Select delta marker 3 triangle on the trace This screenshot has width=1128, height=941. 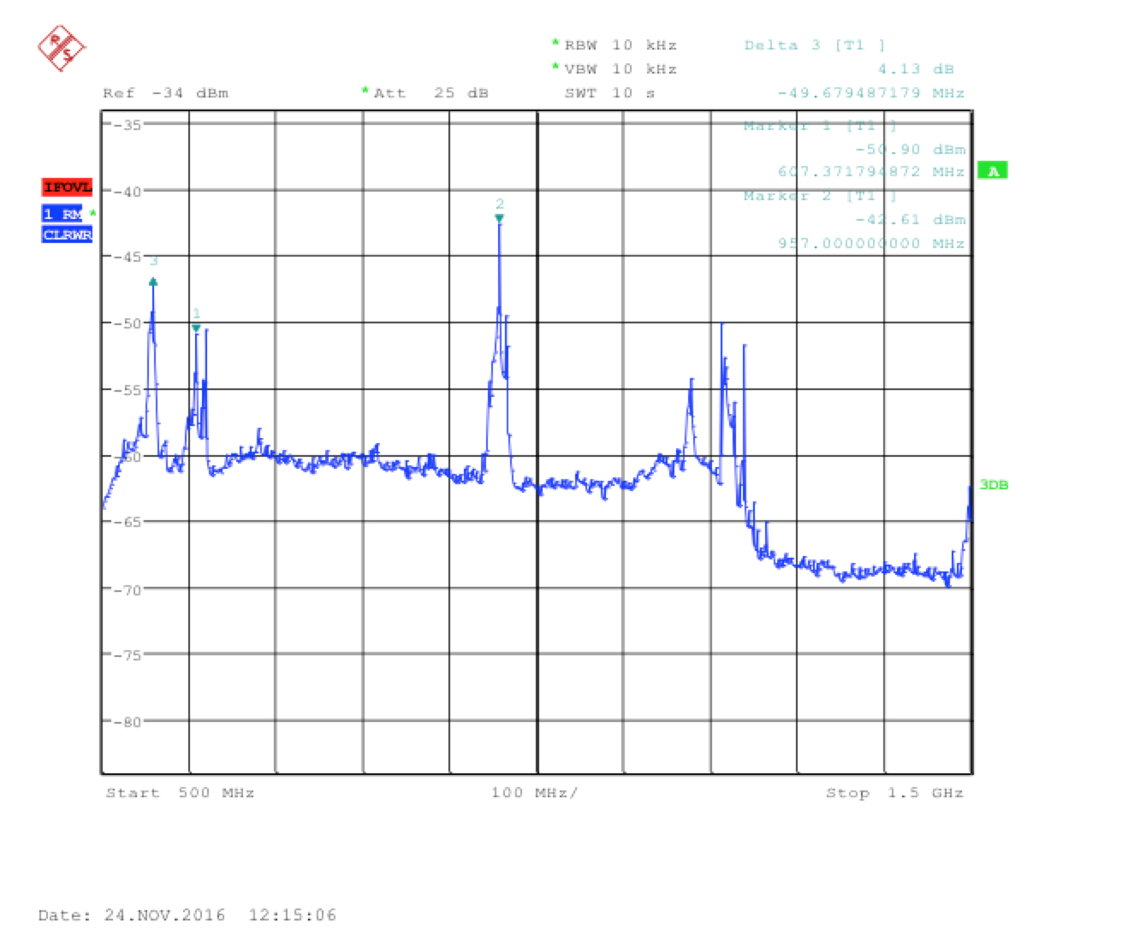[153, 281]
